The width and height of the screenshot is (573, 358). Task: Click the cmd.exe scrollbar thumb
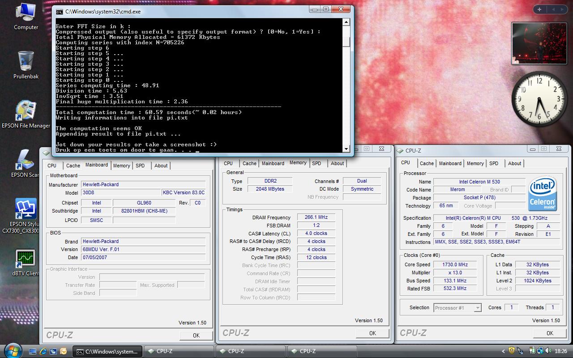(346, 42)
